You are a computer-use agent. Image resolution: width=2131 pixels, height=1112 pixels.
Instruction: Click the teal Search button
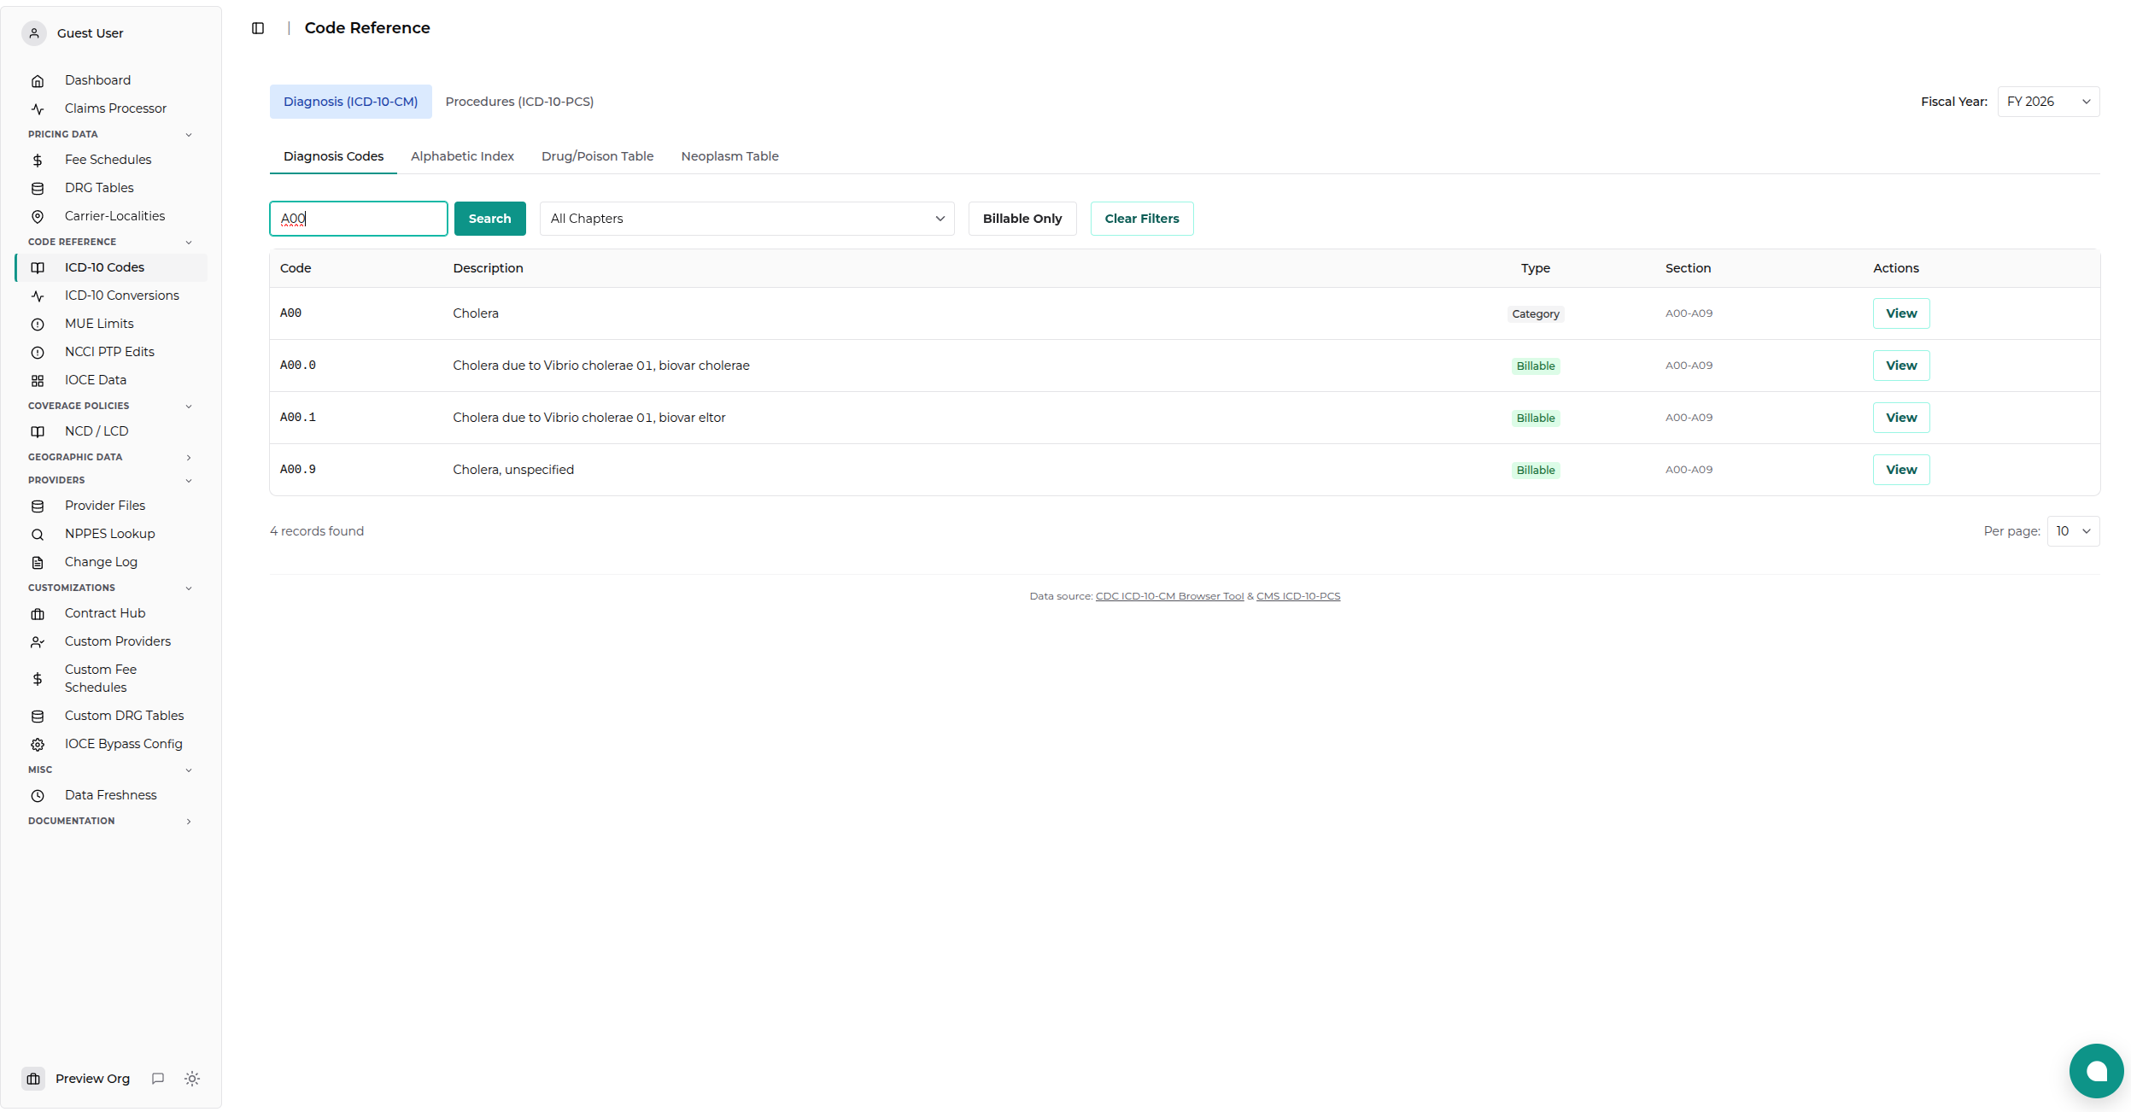point(490,219)
